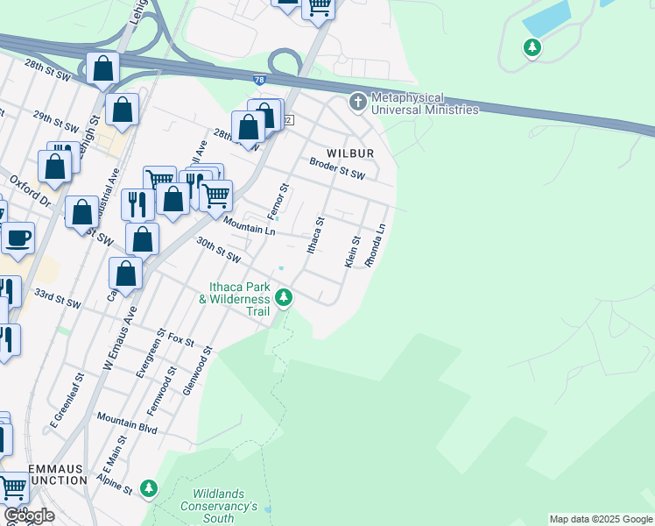Click the Fernwood St street label

pyautogui.click(x=162, y=391)
